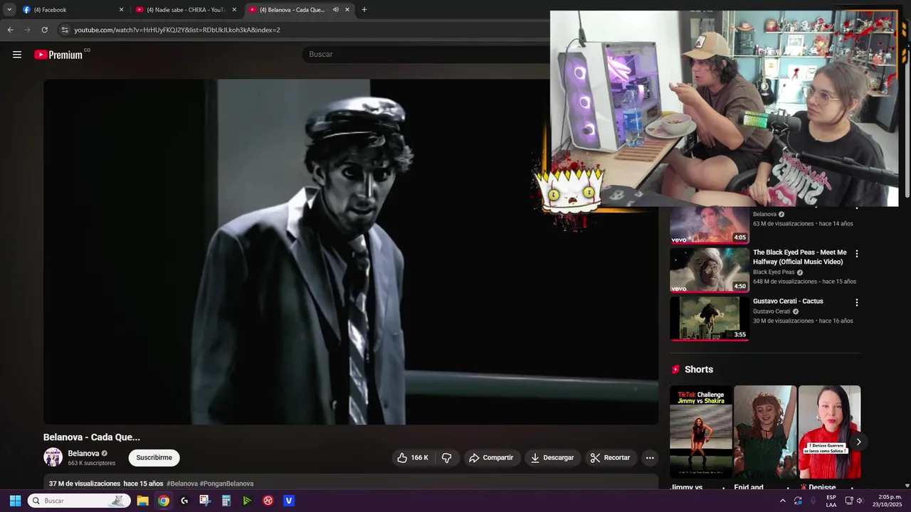
Task: Click The Black Eyed Peas - Meet Me Halfway title
Action: [x=800, y=257]
